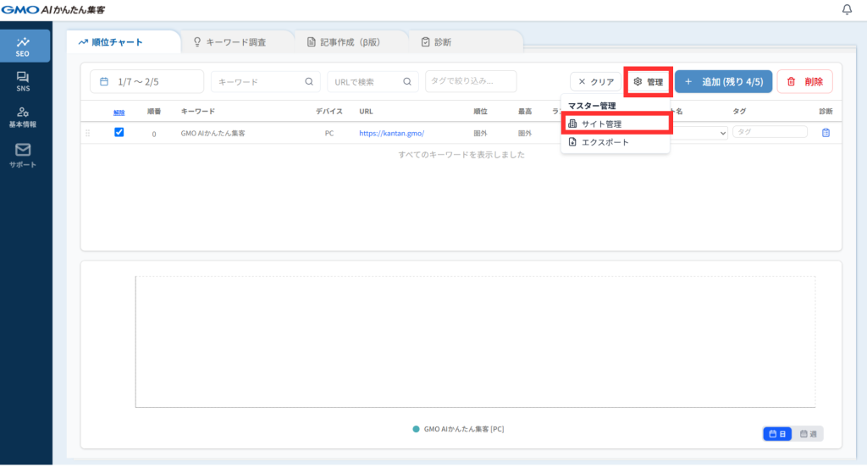Open the 1/7～2/5 date range picker
This screenshot has height=467, width=867.
point(146,82)
